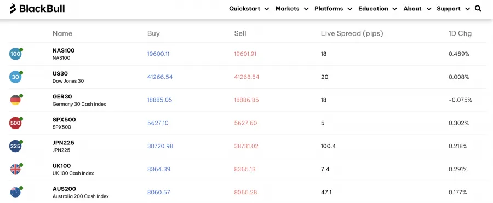Click US30 sell price 41268.54
This screenshot has height=203, width=493.
247,77
